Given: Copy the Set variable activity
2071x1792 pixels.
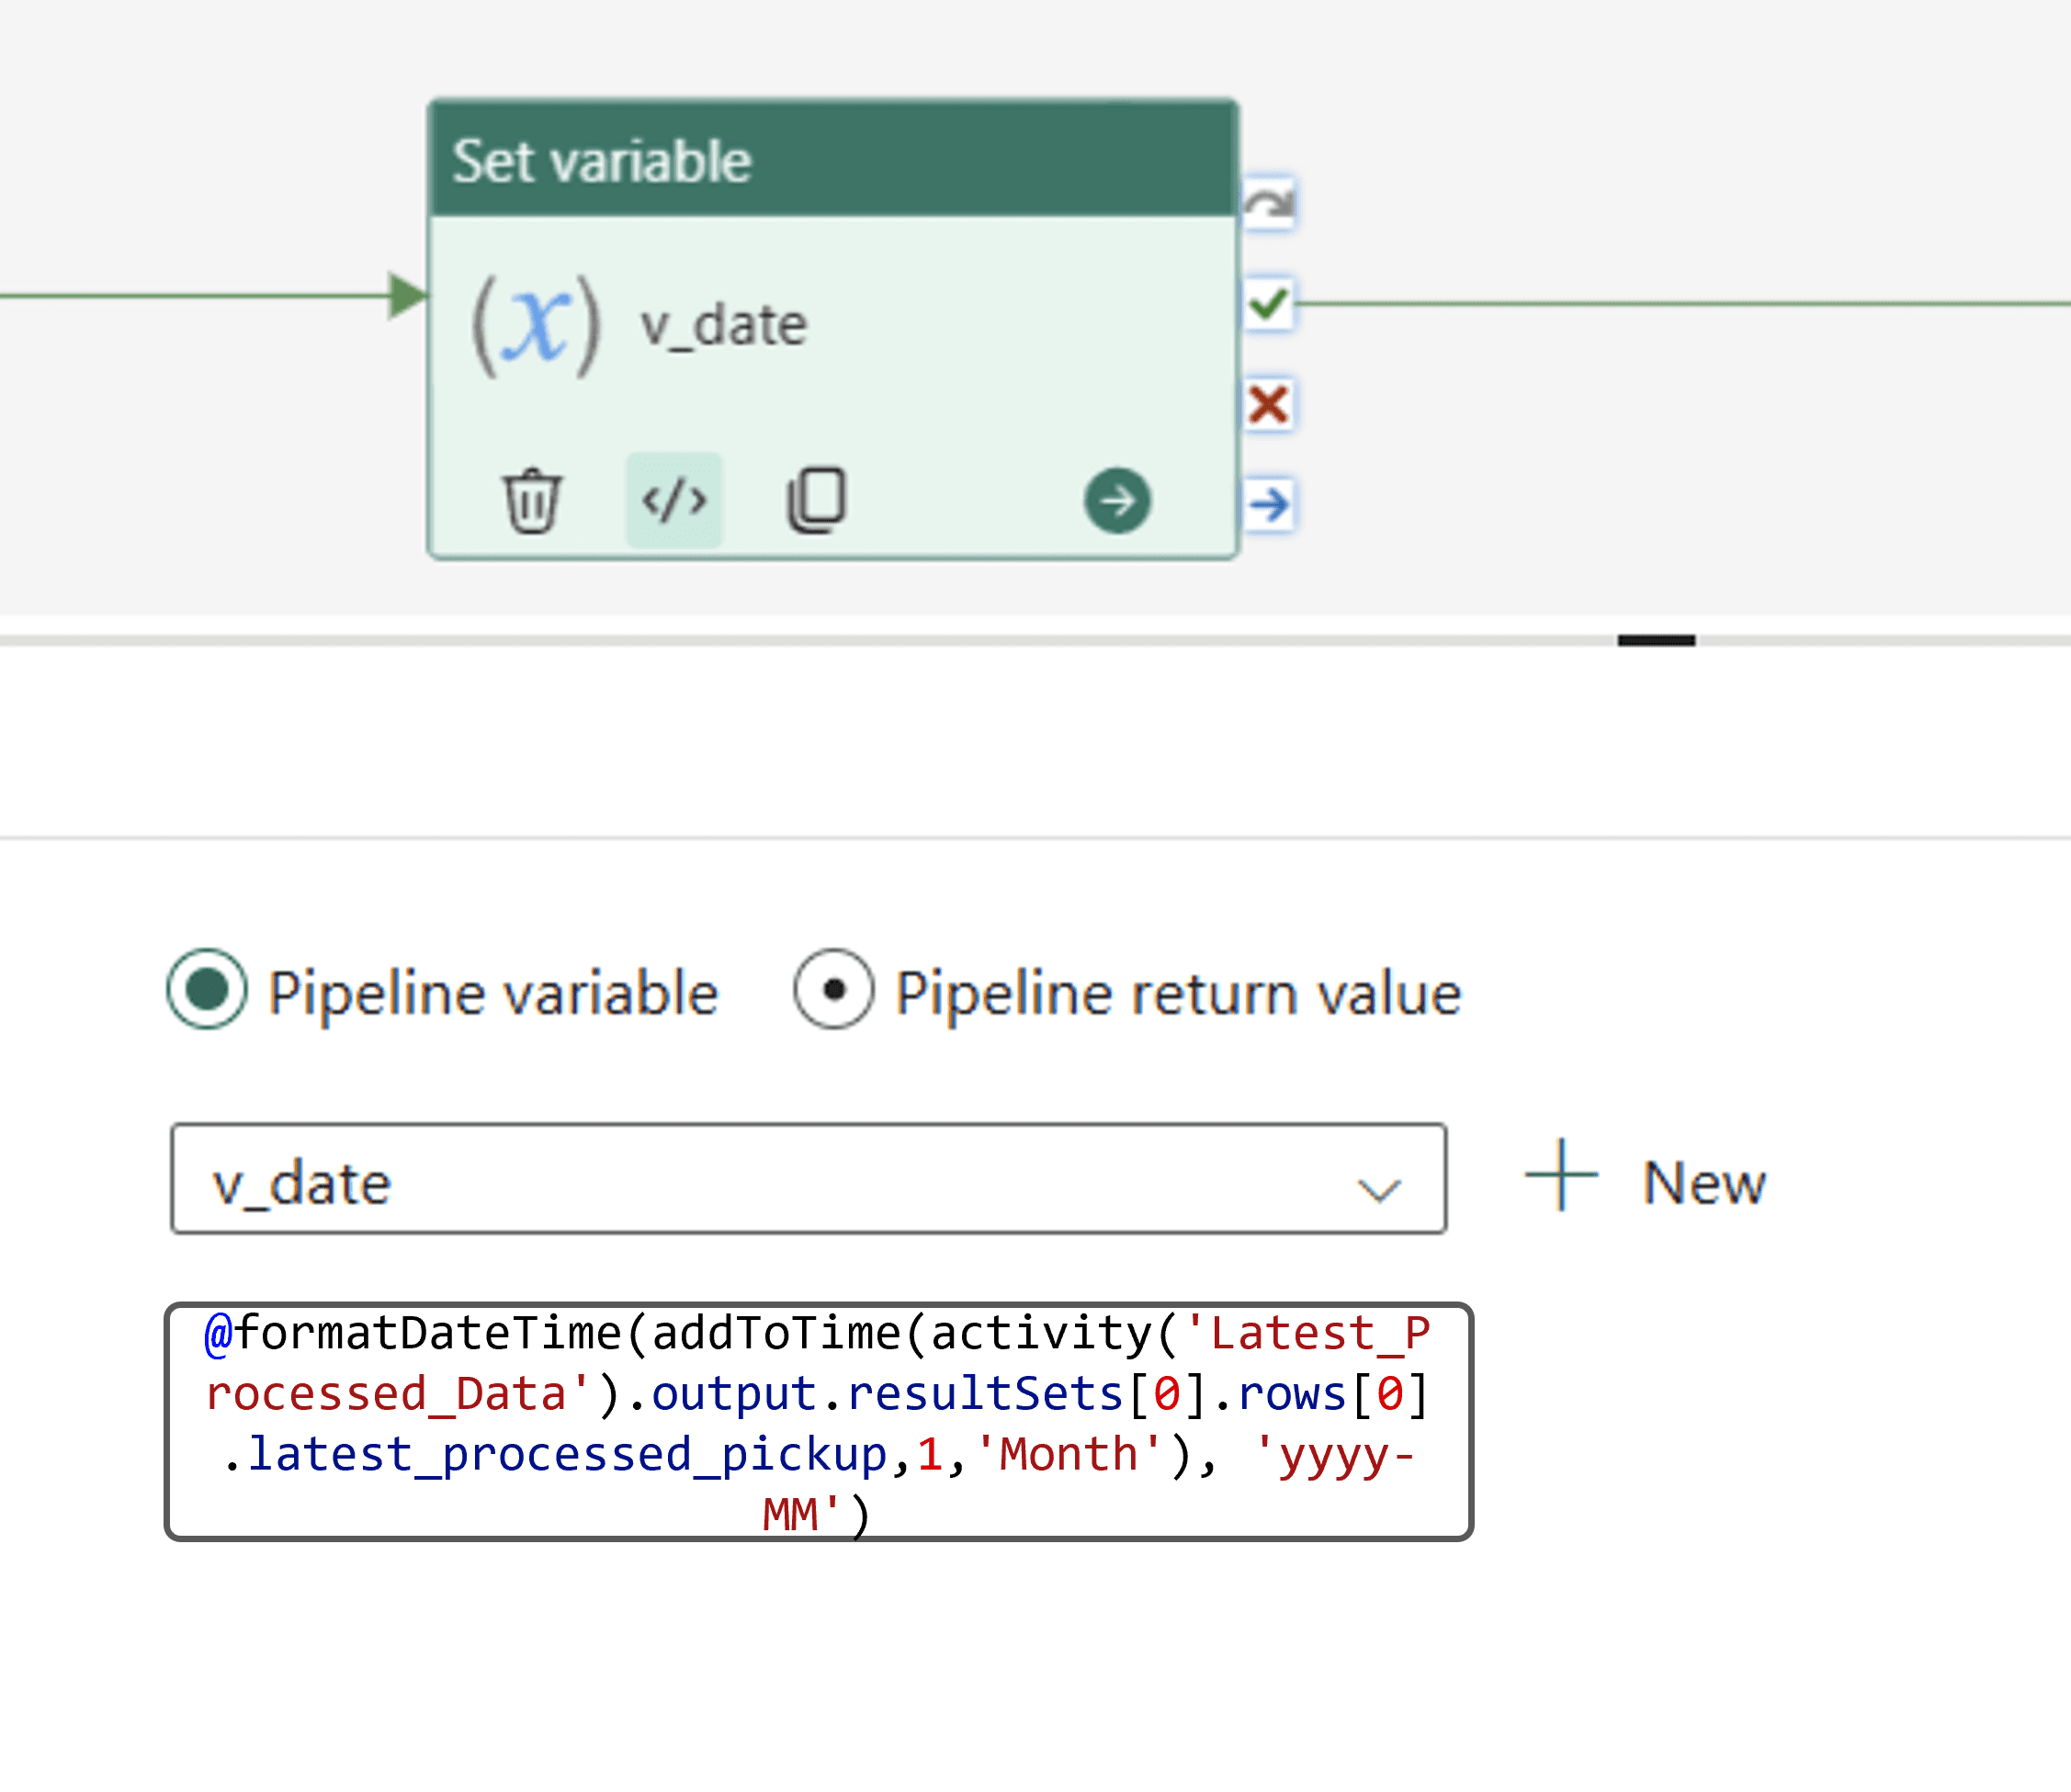Looking at the screenshot, I should [818, 499].
